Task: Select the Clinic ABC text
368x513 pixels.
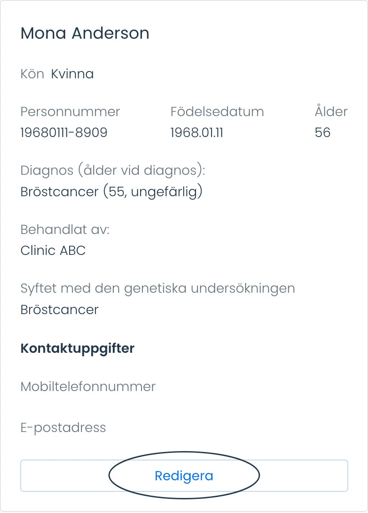Action: pyautogui.click(x=53, y=250)
